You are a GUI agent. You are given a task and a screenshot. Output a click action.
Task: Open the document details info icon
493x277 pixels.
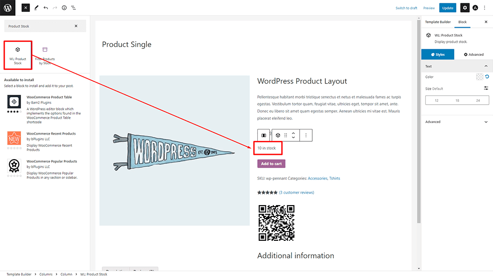pyautogui.click(x=64, y=8)
